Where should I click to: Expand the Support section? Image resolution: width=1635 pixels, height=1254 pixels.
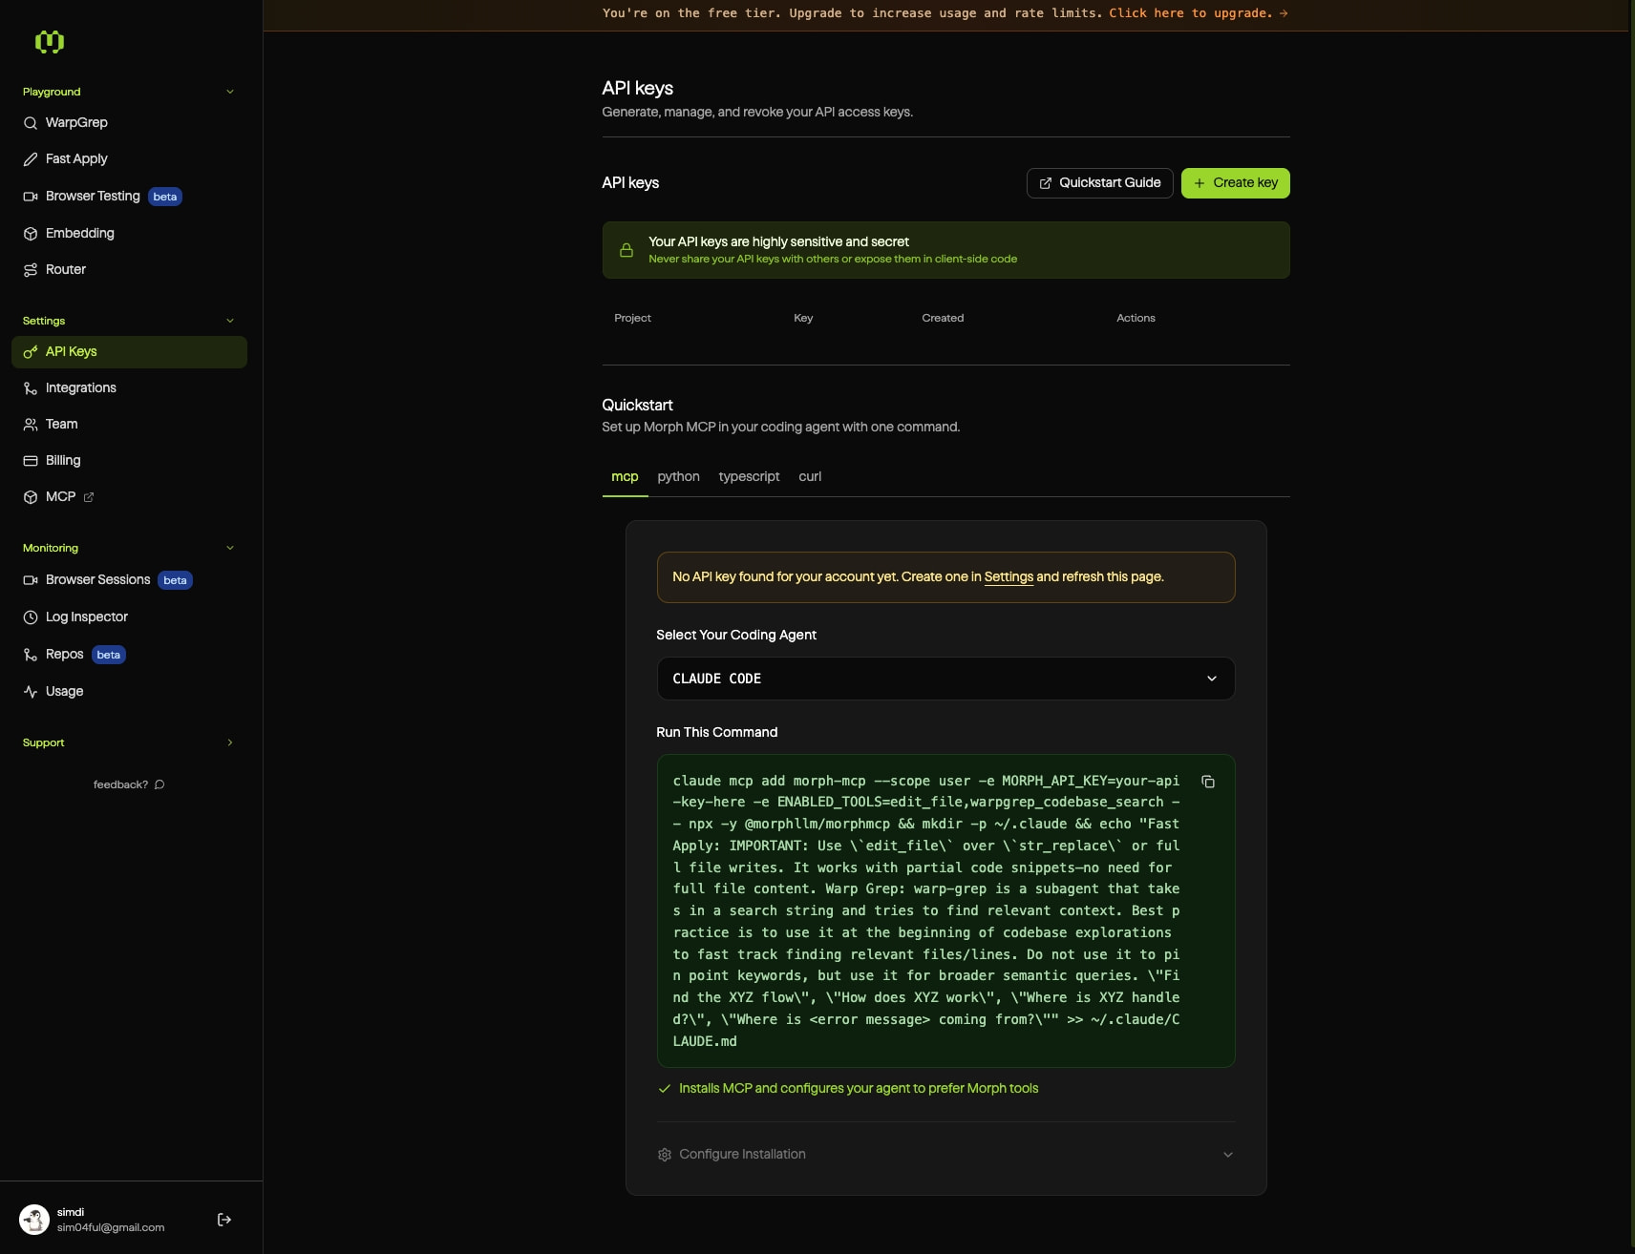tap(230, 742)
